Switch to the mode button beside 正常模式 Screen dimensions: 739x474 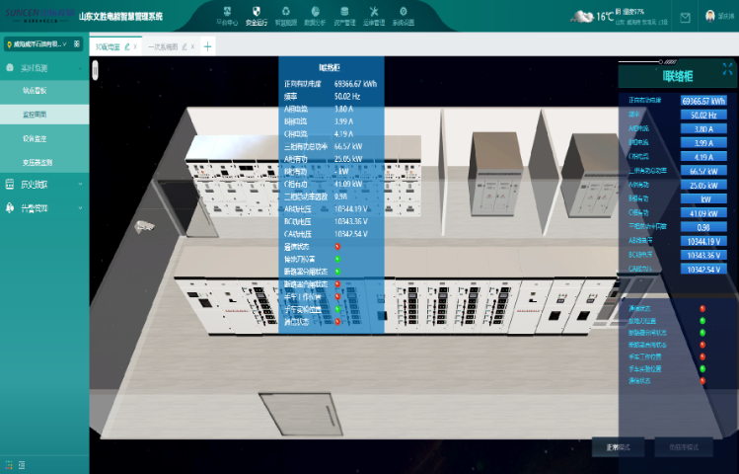click(683, 447)
